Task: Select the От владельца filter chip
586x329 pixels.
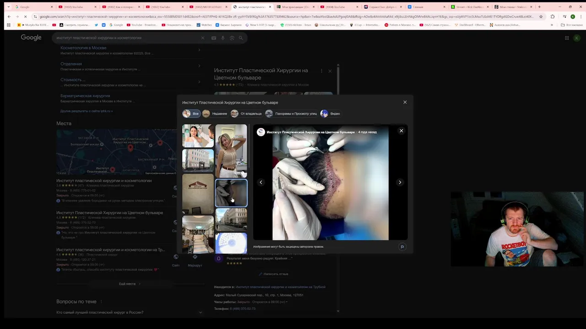Action: pos(247,113)
